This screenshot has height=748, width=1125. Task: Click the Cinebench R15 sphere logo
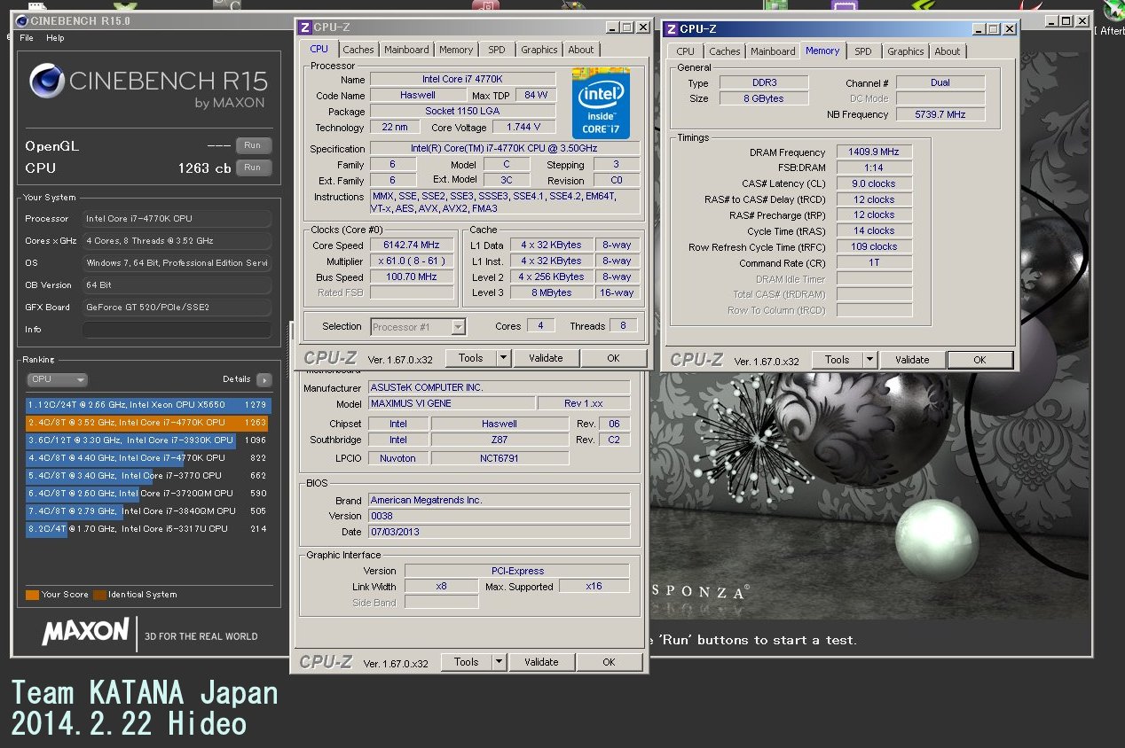[46, 82]
